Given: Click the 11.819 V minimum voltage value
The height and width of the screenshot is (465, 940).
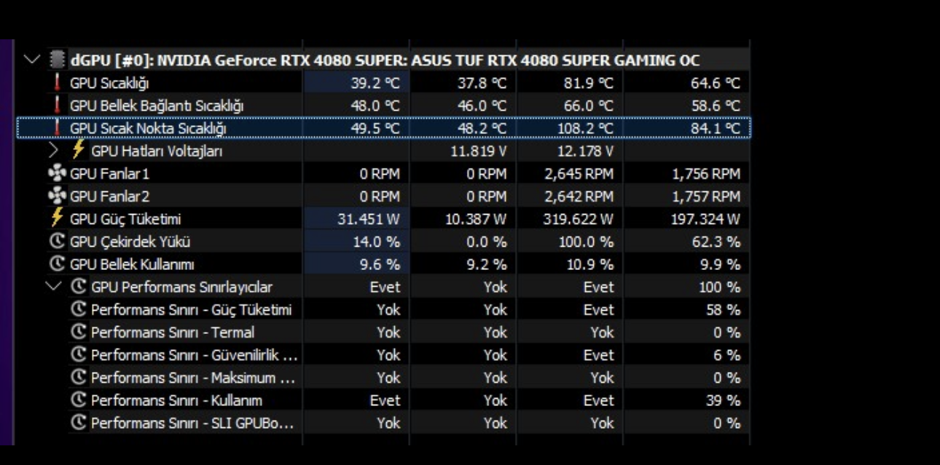Looking at the screenshot, I should [479, 151].
